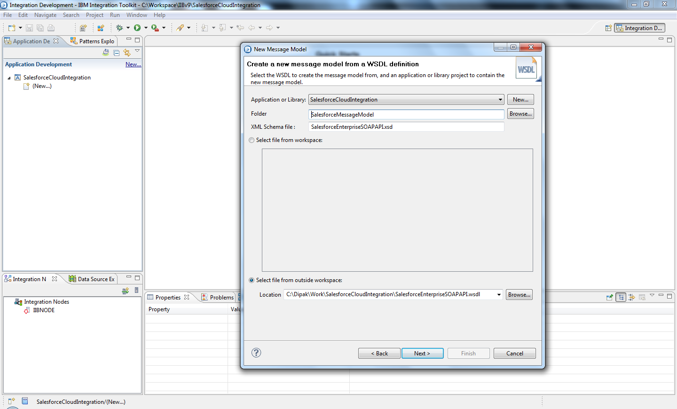Image resolution: width=677 pixels, height=409 pixels.
Task: Click the Save All toolbar icon
Action: point(40,28)
